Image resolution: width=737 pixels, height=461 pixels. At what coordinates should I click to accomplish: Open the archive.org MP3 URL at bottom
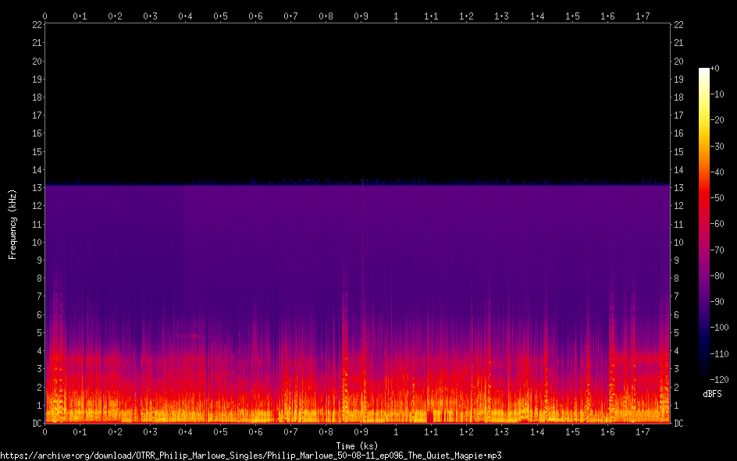(251, 455)
